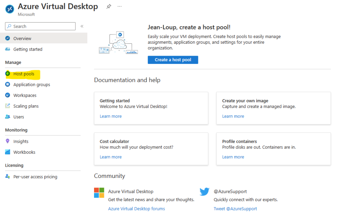Click the Host pools icon

click(7, 73)
